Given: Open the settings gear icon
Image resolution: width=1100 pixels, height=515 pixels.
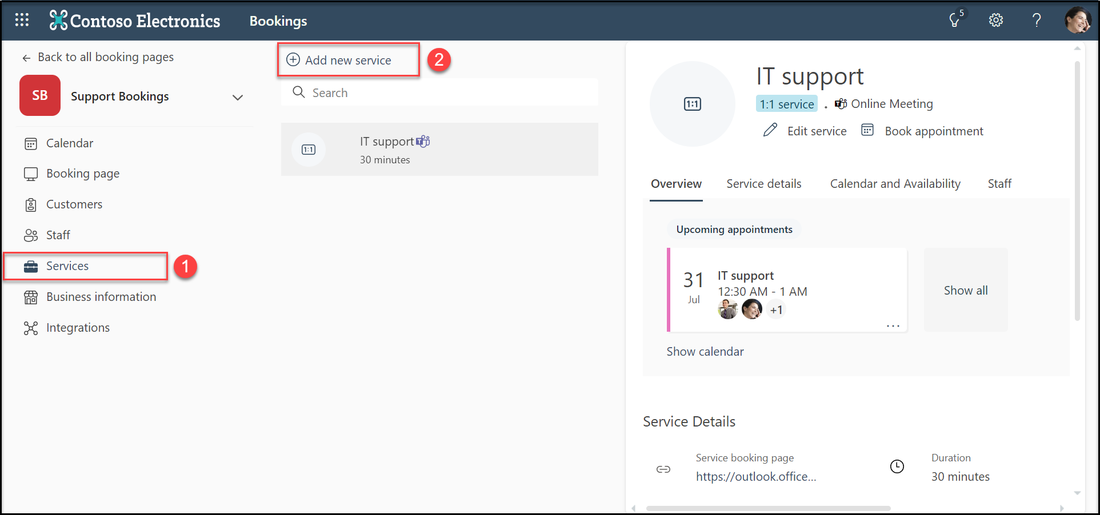Looking at the screenshot, I should point(995,21).
